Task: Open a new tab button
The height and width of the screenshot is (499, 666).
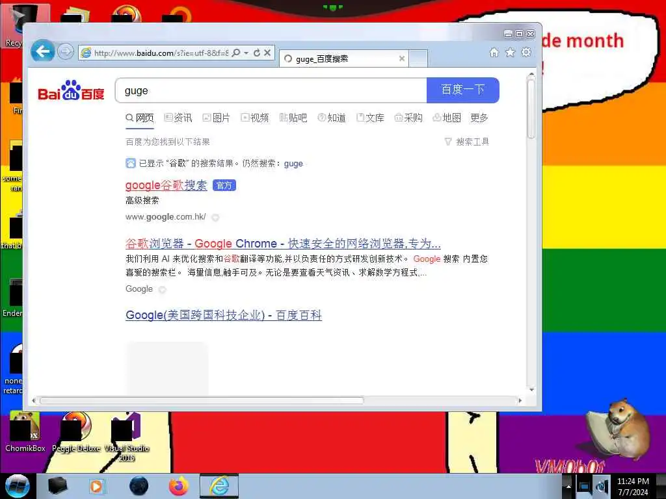Action: point(418,58)
